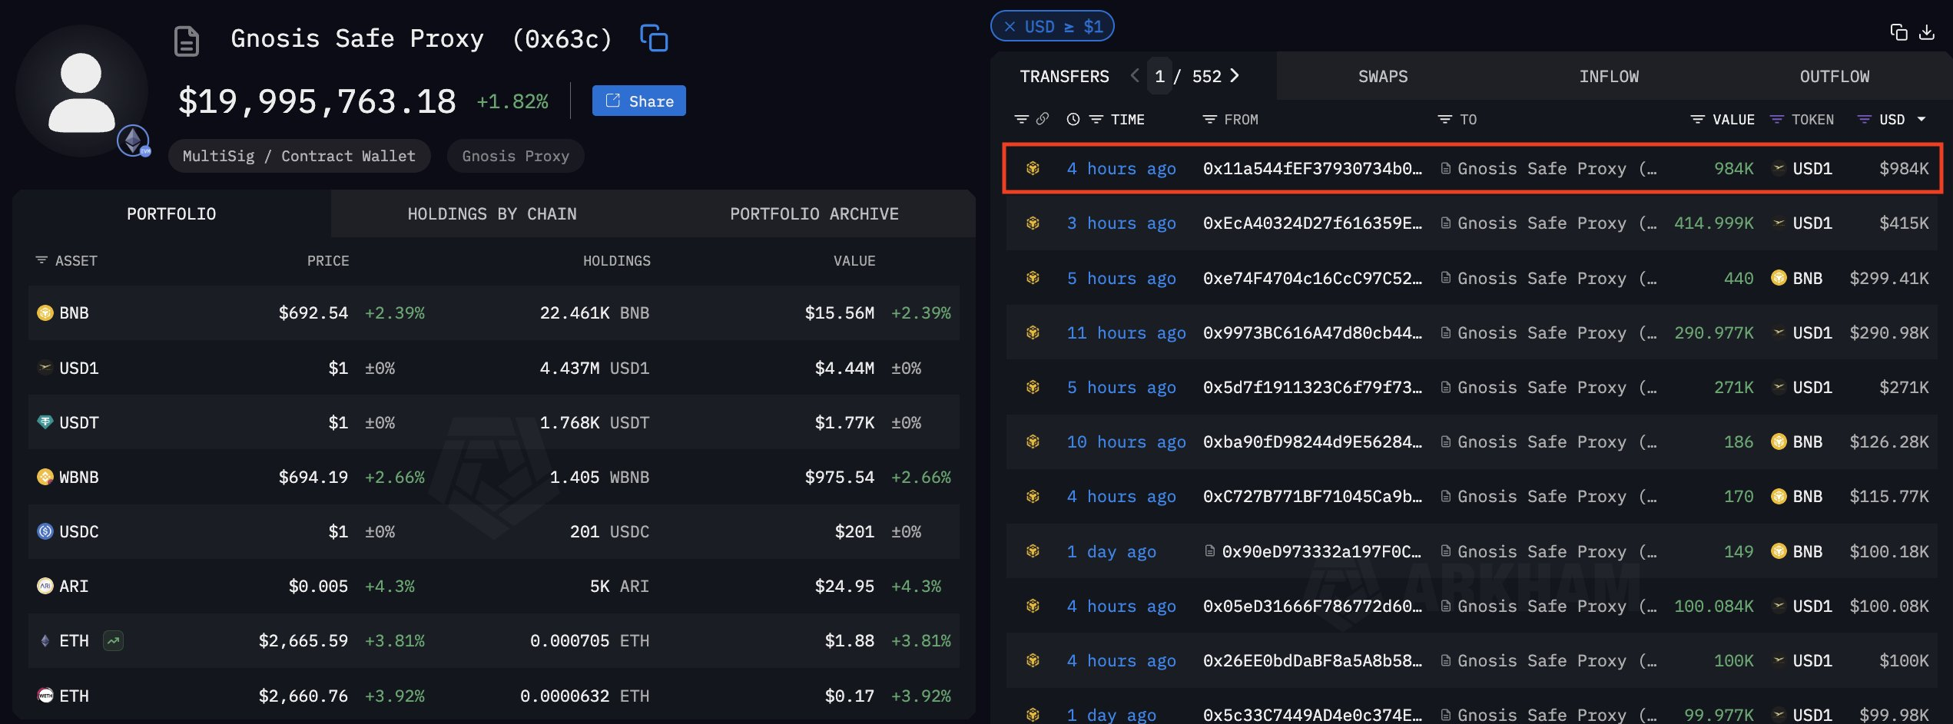Screen dimensions: 1953x724
Task: Click the link icon in transfers header
Action: [x=1043, y=119]
